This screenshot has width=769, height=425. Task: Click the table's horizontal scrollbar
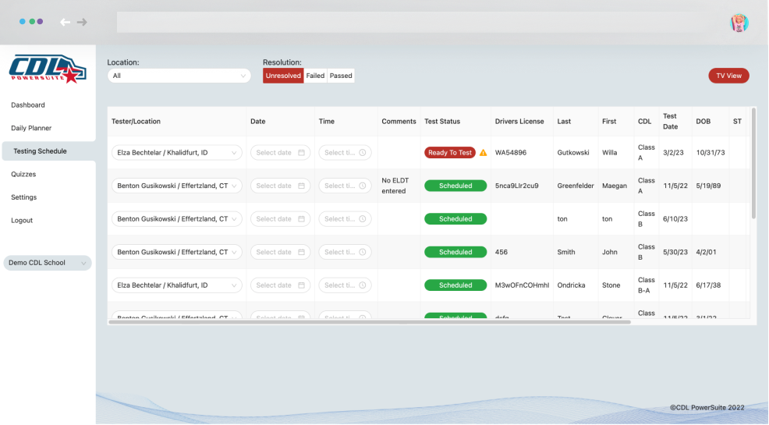(370, 321)
